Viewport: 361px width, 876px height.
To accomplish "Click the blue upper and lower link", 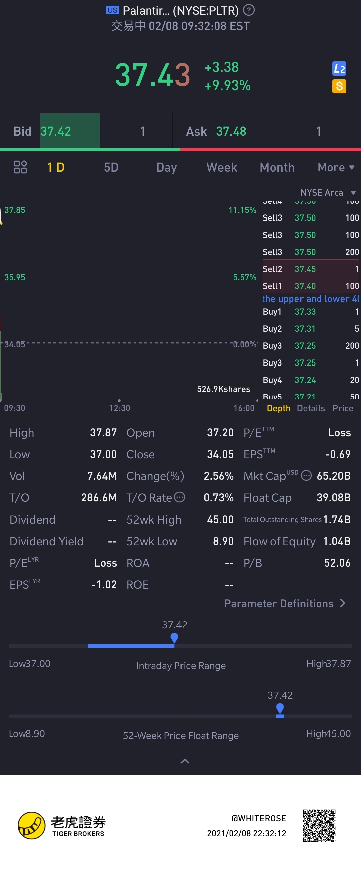I will point(310,299).
